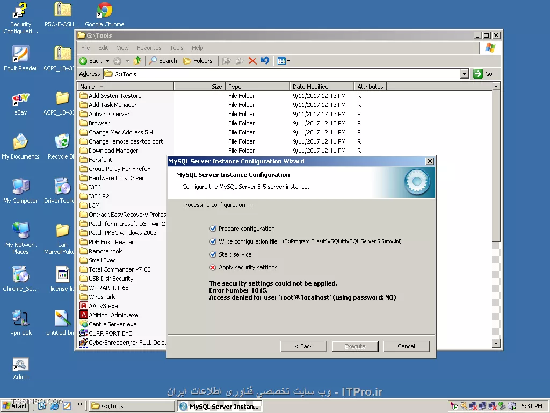Select the Wireshark folder
This screenshot has width=550, height=413.
coord(98,297)
